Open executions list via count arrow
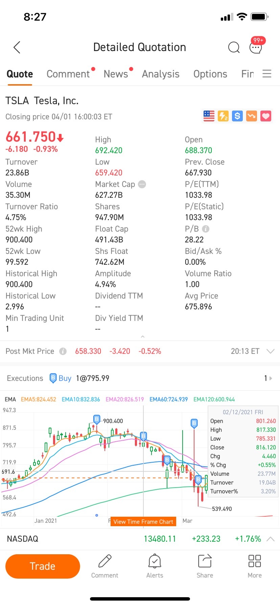Image resolution: width=280 pixels, height=606 pixels. pos(268,378)
